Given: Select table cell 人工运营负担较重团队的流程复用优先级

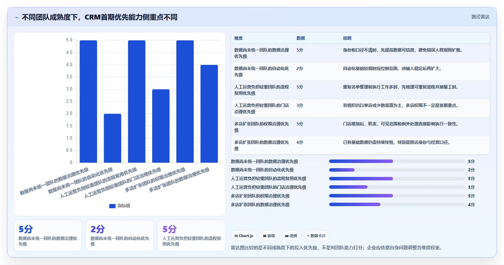Looking at the screenshot, I should [262, 90].
